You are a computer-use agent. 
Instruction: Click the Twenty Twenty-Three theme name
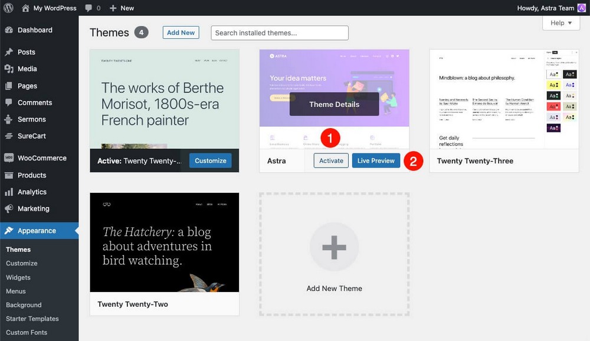click(475, 160)
